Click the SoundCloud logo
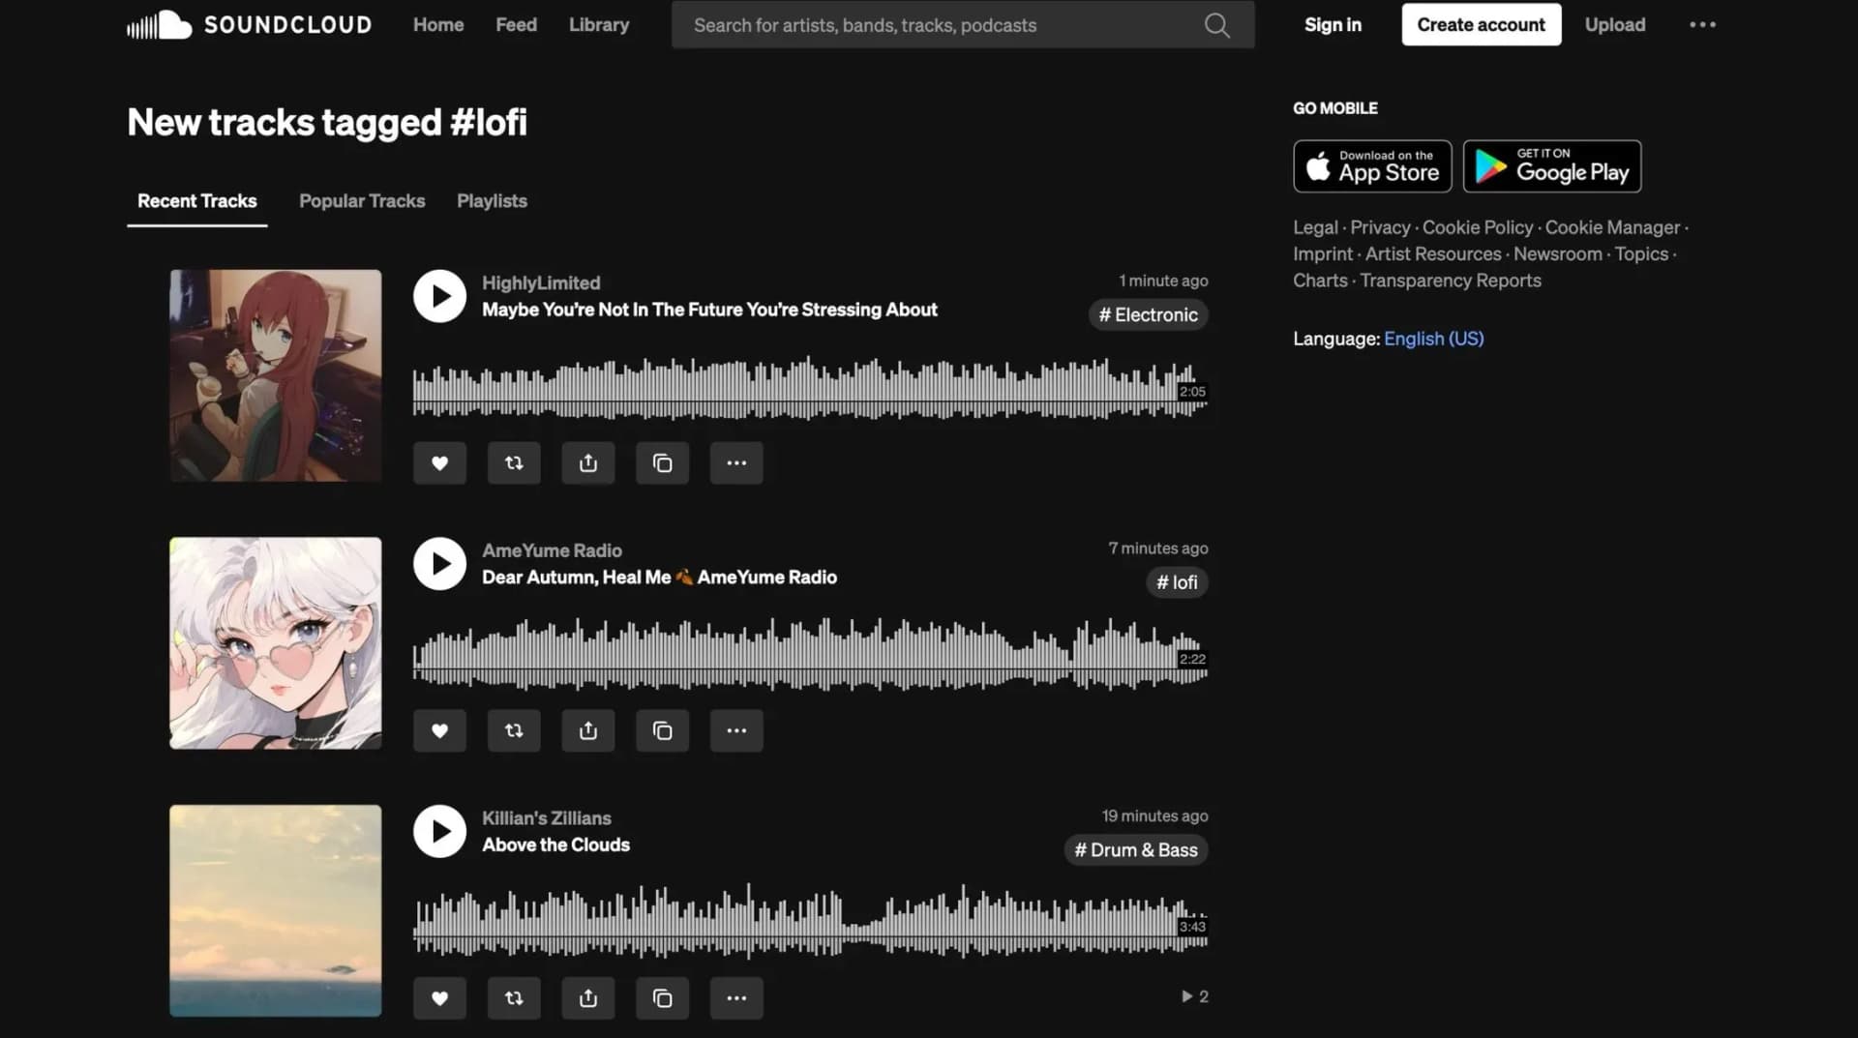 (x=249, y=25)
